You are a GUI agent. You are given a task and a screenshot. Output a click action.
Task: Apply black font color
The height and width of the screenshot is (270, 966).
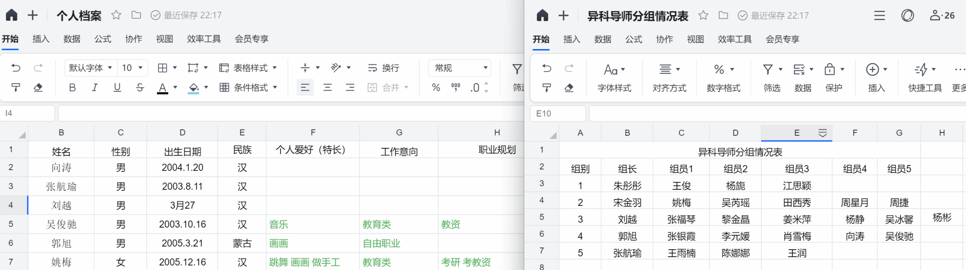(162, 88)
